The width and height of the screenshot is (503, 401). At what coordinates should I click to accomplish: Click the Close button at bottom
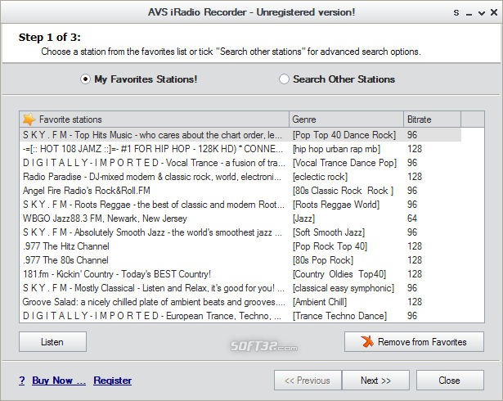(450, 381)
